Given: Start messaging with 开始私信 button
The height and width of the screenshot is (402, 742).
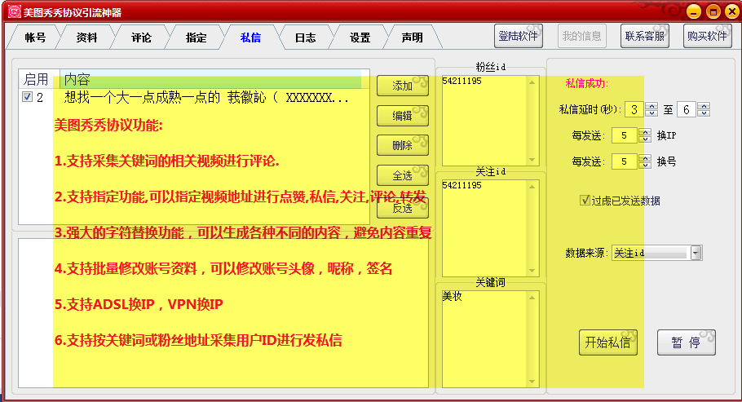Looking at the screenshot, I should [x=608, y=342].
